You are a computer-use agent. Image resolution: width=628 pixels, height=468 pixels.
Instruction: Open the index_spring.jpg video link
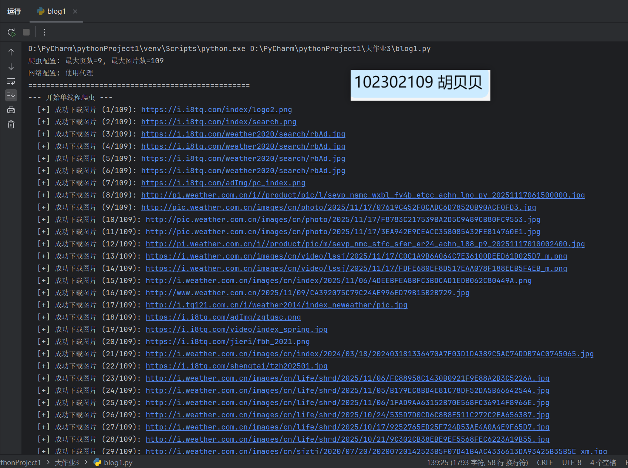pos(237,330)
